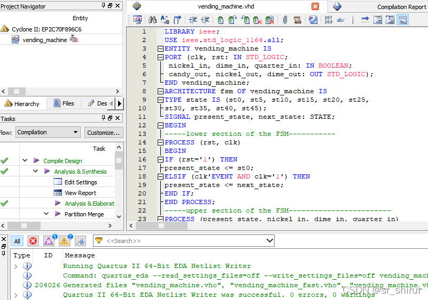428x300 pixels.
Task: Click the paperclip icon in editor toolbar
Action: click(285, 20)
